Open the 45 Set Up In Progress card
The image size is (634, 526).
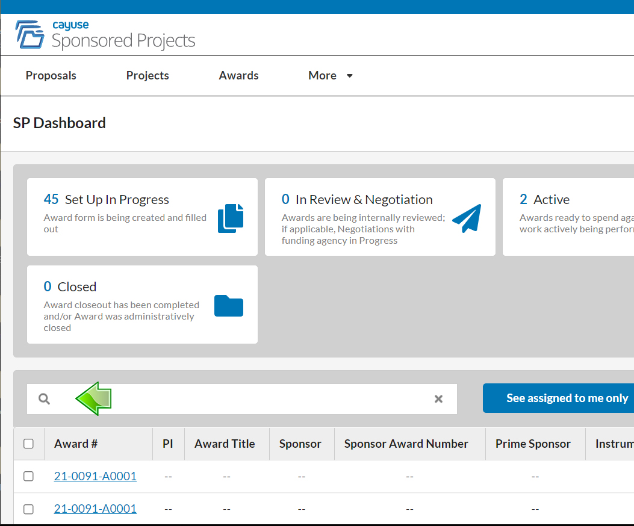(x=142, y=217)
